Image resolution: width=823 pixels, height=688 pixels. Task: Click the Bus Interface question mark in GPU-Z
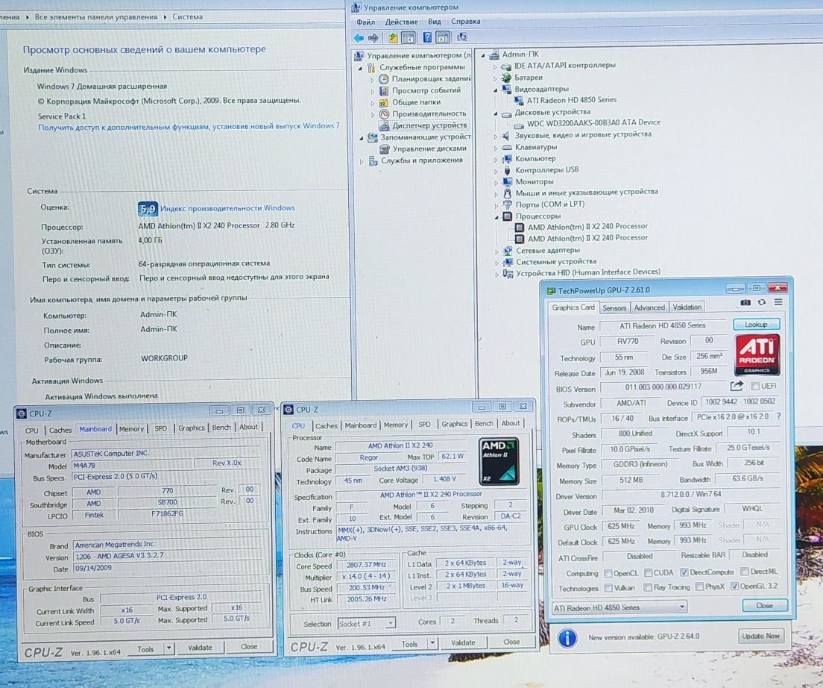(x=778, y=416)
